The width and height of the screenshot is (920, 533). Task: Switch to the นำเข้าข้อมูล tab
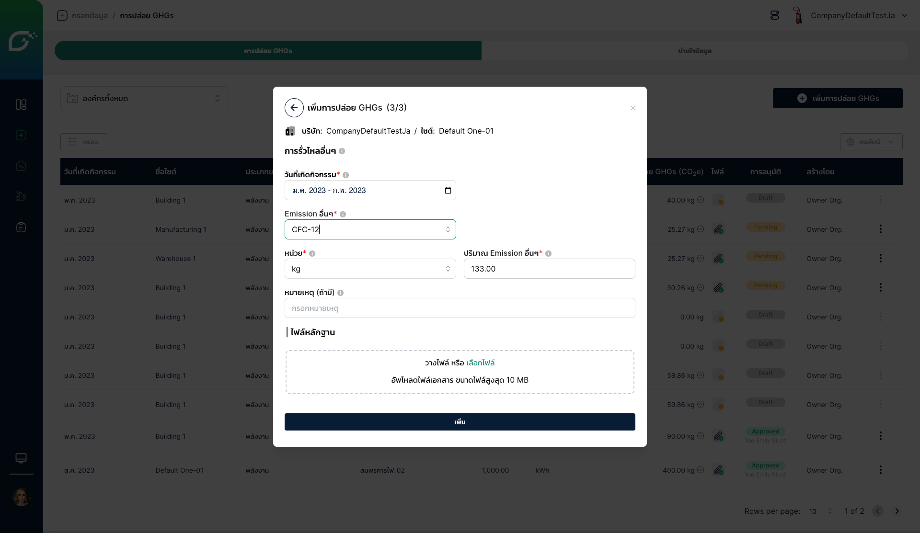point(694,51)
